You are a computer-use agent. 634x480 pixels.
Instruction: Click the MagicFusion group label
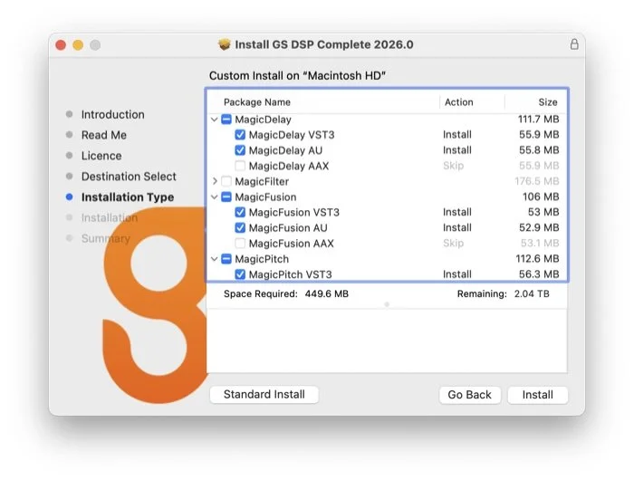click(x=265, y=197)
